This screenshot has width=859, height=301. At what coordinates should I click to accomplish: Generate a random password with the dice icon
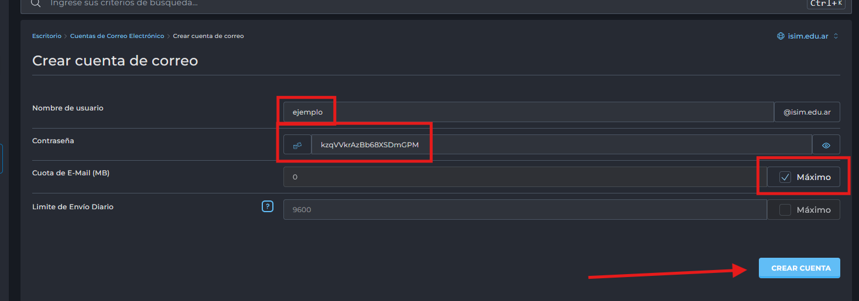coord(297,145)
